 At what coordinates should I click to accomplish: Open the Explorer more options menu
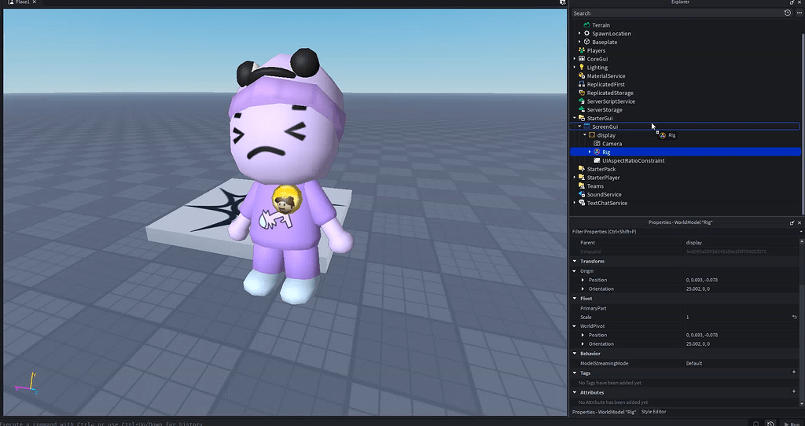(x=799, y=13)
